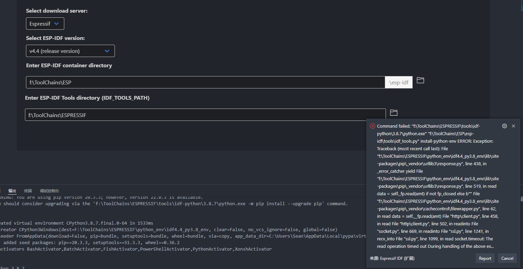Click 'Enter ESP-IDF container directory' label
The width and height of the screenshot is (523, 269).
(69, 65)
